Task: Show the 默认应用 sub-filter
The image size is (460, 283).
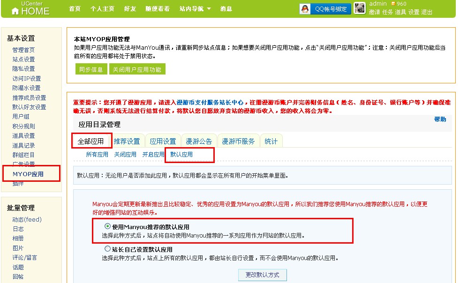Action: click(181, 155)
